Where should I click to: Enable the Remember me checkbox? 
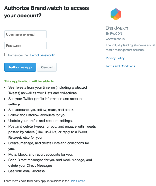[x=6, y=55]
